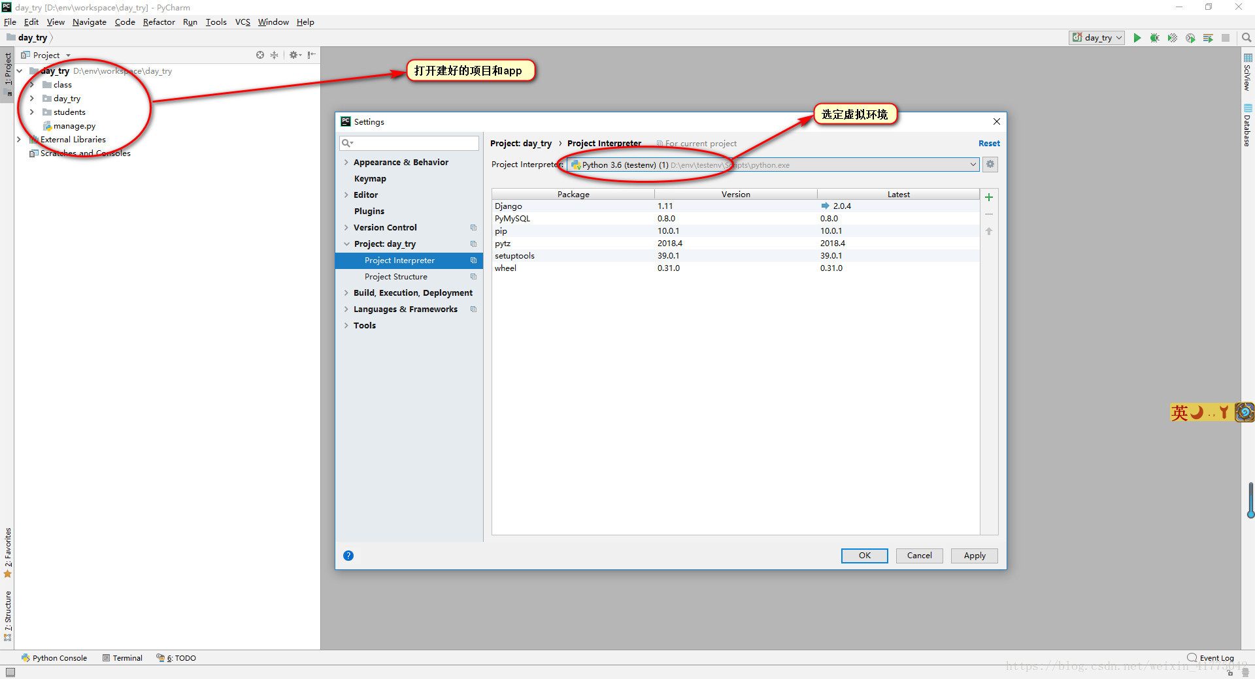This screenshot has height=679, width=1255.
Task: Toggle tool window bars icon at bottom-left
Action: pyautogui.click(x=10, y=672)
